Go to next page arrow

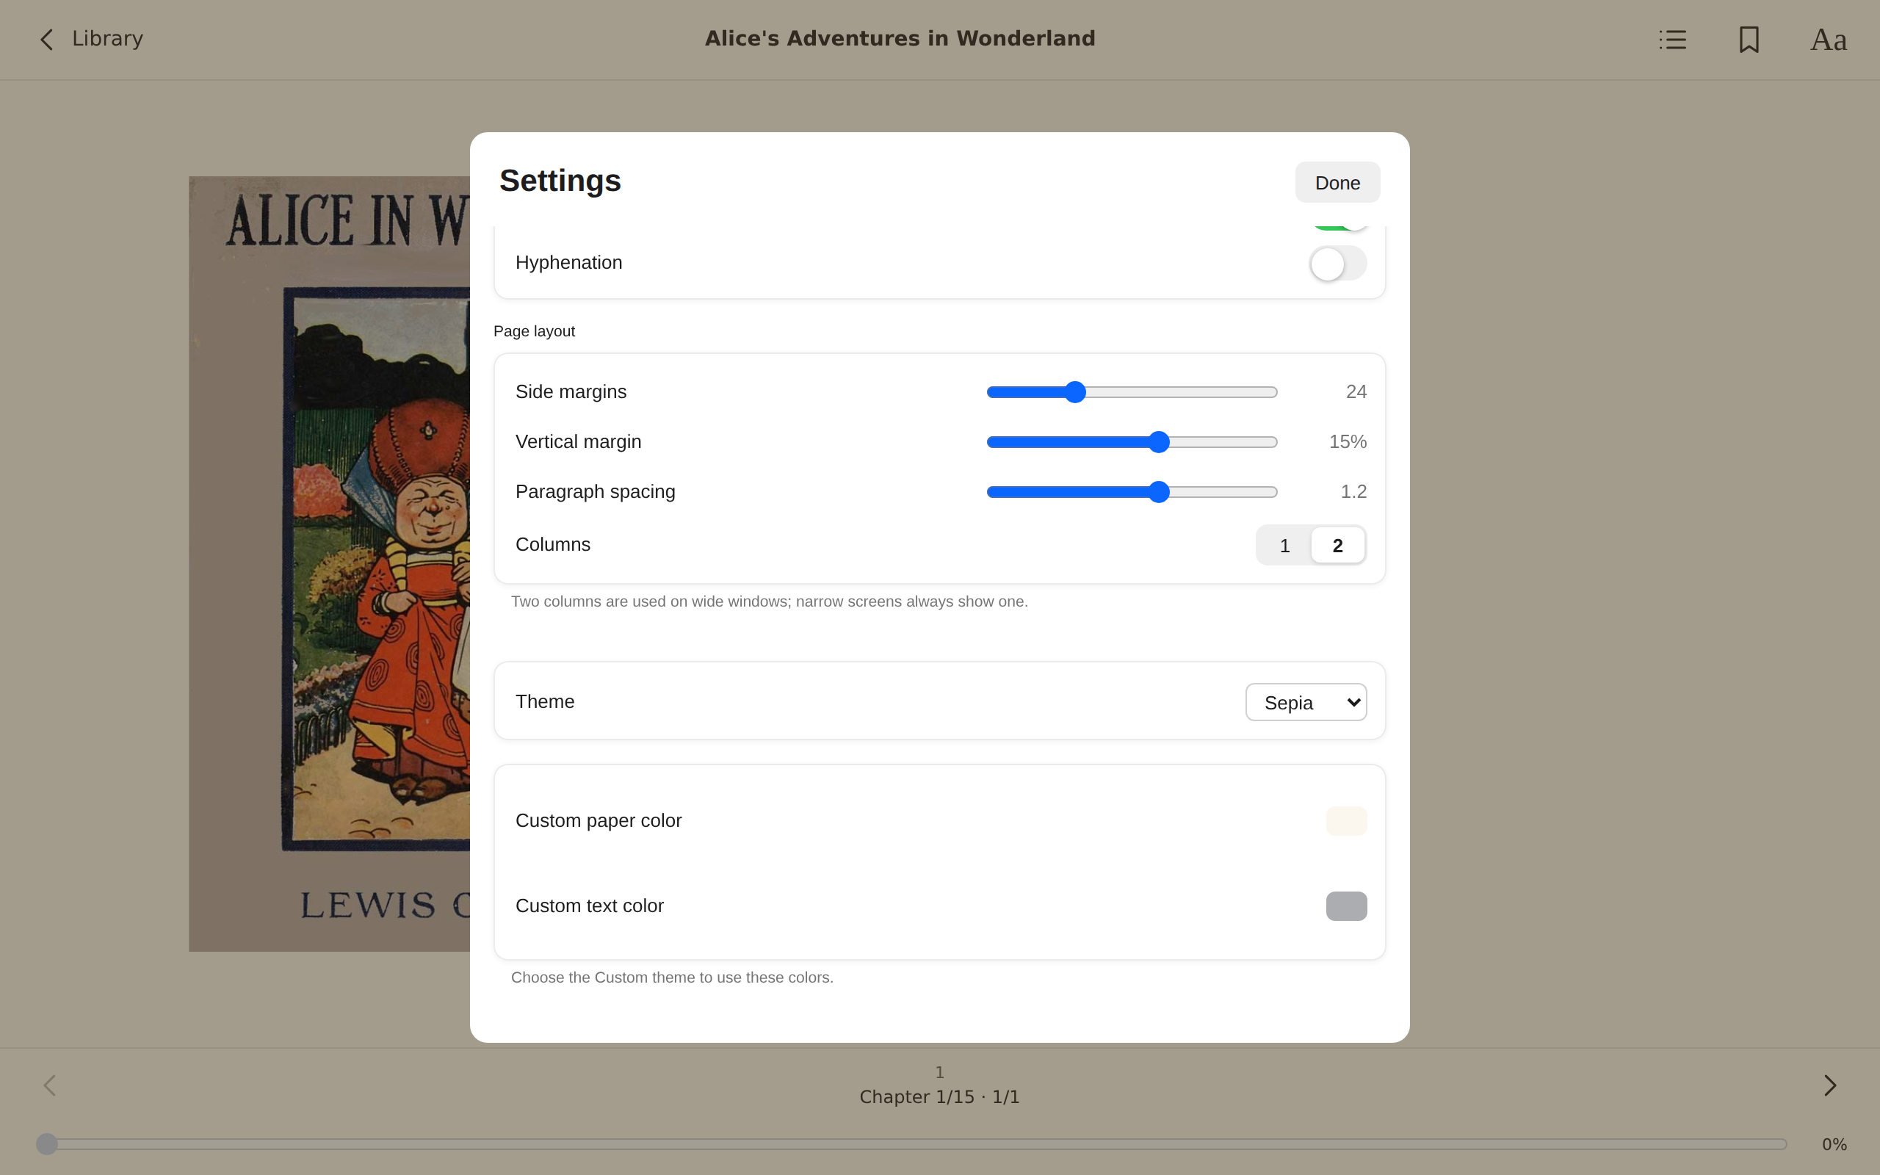coord(1830,1085)
